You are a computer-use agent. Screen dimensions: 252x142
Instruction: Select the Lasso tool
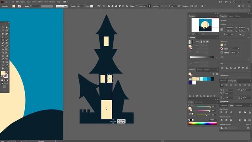[7, 31]
